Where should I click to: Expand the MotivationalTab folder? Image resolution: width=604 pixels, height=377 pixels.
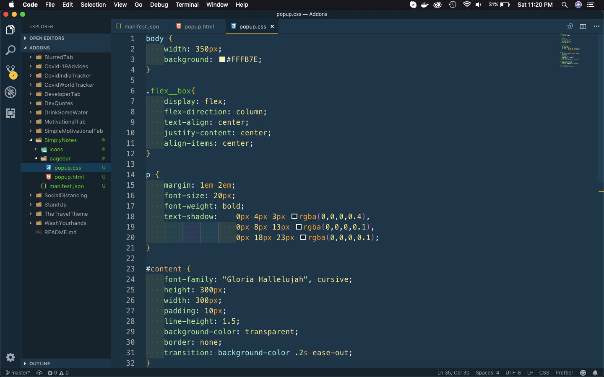tap(66, 121)
